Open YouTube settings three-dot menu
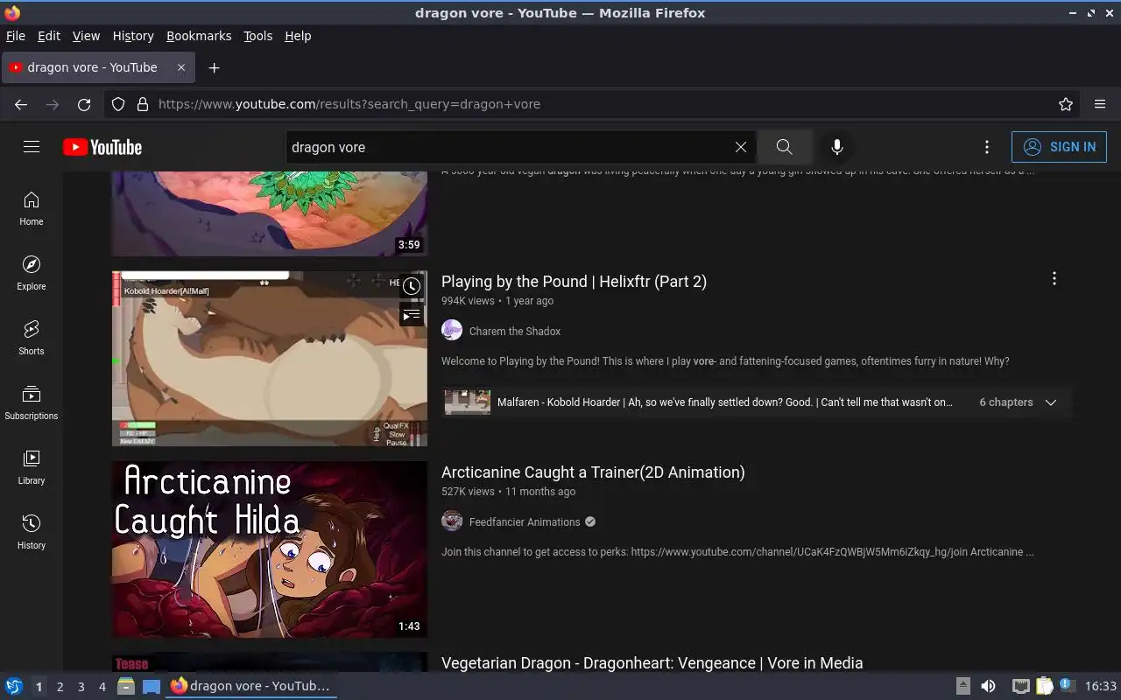Viewport: 1121px width, 700px height. click(987, 147)
